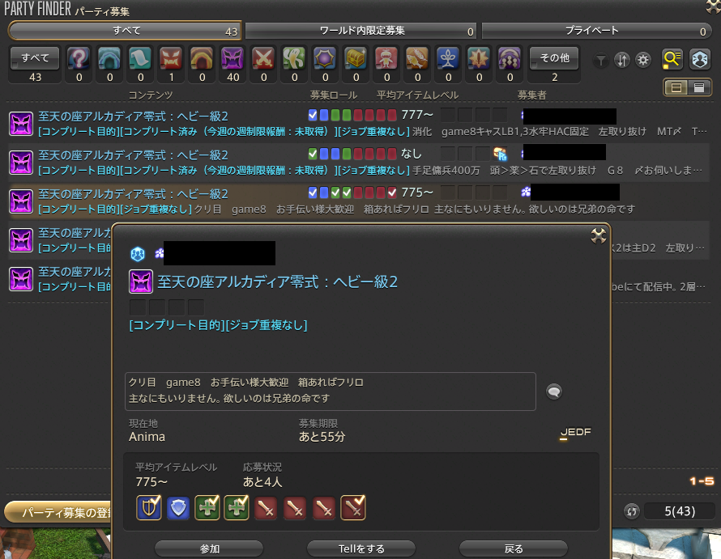Open the funnel filter icon
The height and width of the screenshot is (559, 721).
click(x=600, y=60)
